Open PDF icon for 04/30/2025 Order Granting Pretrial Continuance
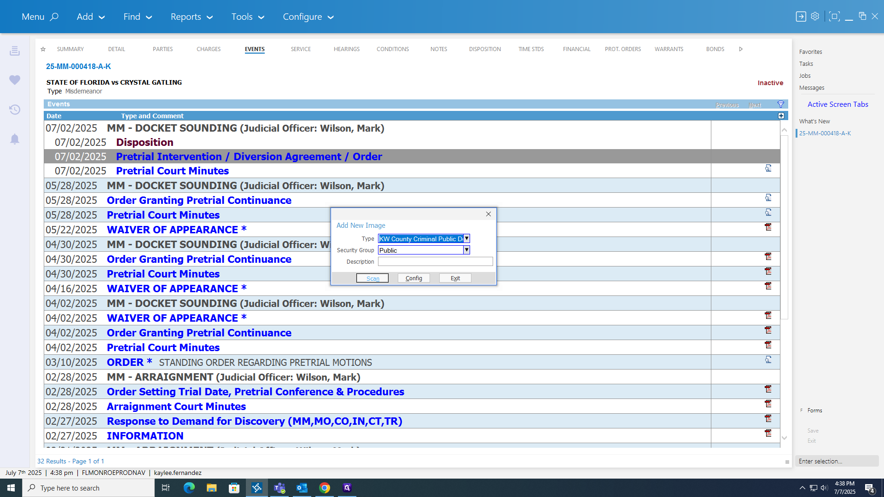This screenshot has width=884, height=497. click(x=768, y=256)
